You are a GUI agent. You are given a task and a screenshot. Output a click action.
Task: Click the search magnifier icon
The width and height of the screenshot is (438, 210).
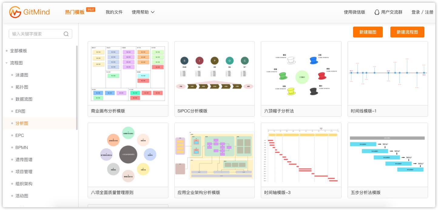(66, 34)
